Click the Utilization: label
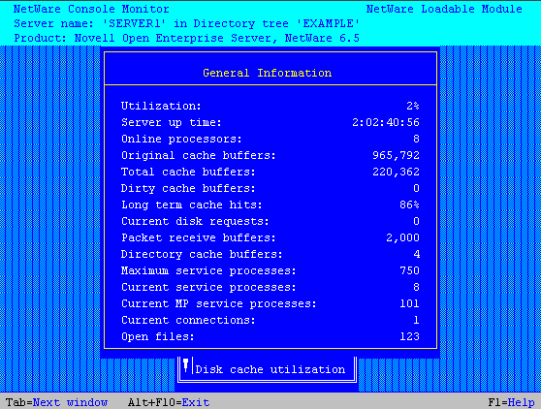This screenshot has height=409, width=541. (x=161, y=106)
